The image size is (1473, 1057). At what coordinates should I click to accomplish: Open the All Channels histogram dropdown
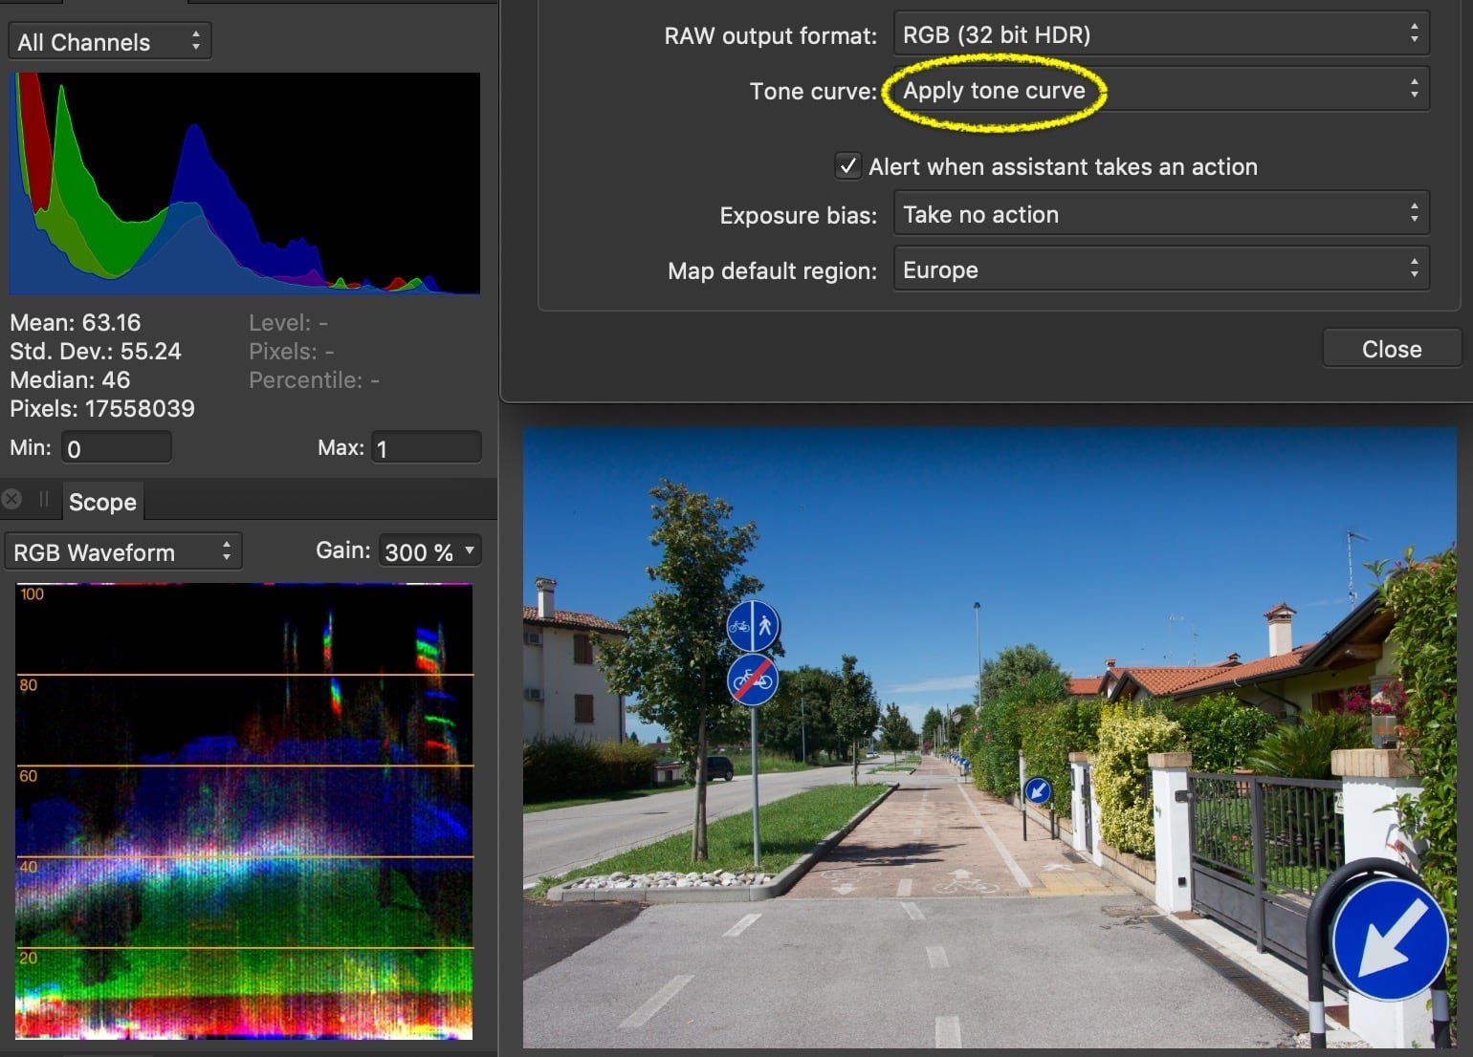click(110, 42)
